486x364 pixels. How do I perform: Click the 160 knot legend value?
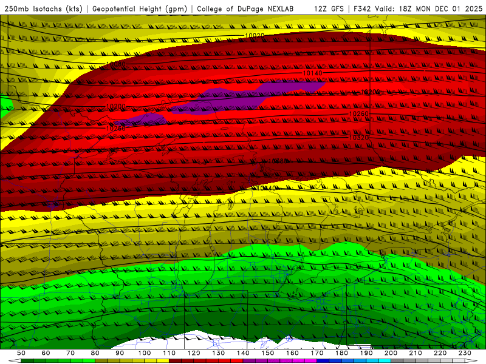point(293,353)
